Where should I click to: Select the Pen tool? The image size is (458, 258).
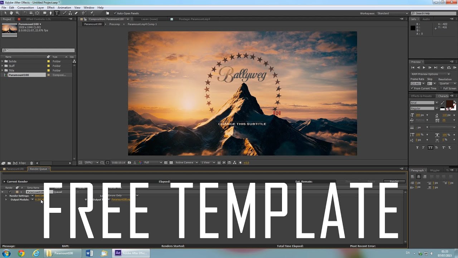coord(51,13)
